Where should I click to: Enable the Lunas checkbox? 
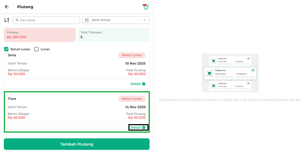point(36,49)
